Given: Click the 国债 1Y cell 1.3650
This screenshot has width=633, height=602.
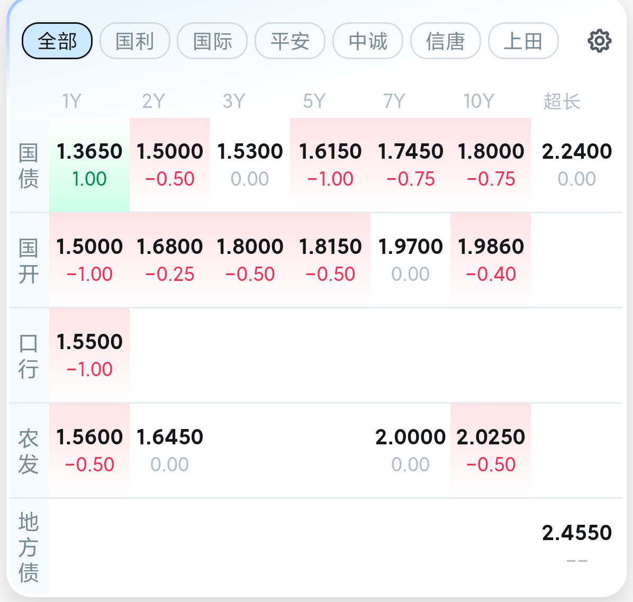Looking at the screenshot, I should point(89,165).
